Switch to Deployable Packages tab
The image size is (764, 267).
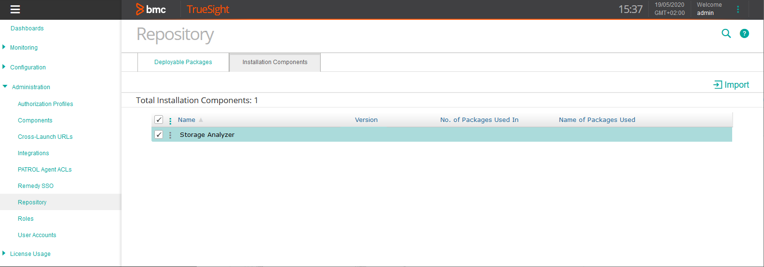point(183,62)
